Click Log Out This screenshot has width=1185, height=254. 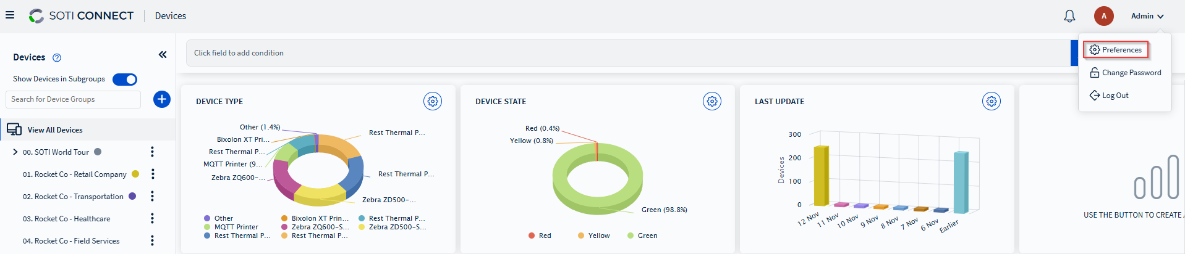[1109, 96]
